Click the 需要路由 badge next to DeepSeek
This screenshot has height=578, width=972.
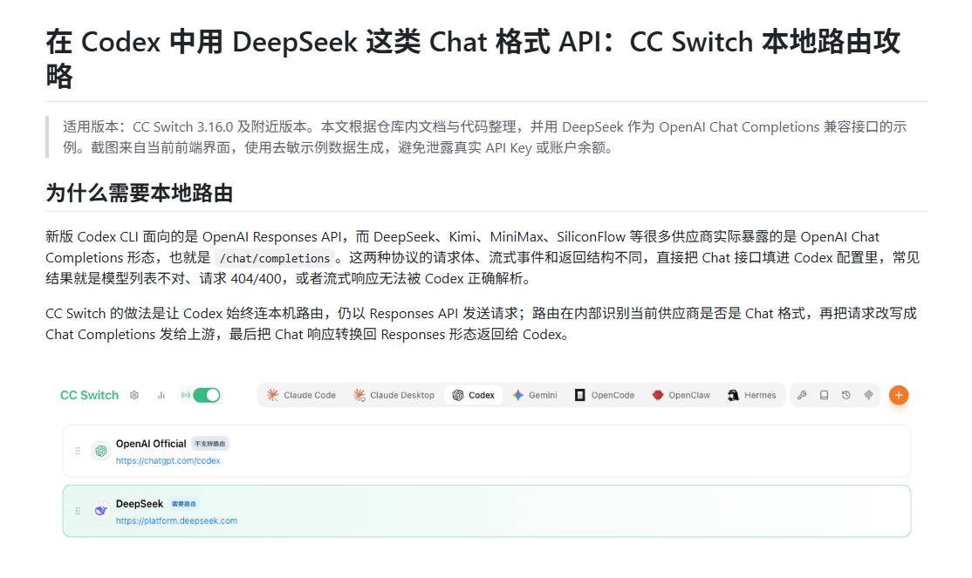[183, 504]
